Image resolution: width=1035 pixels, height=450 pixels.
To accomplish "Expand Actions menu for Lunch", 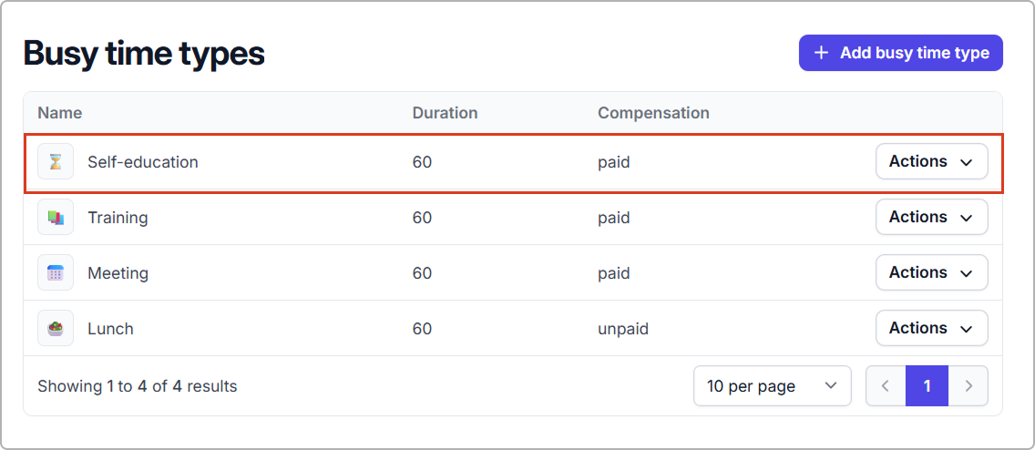I will tap(931, 329).
